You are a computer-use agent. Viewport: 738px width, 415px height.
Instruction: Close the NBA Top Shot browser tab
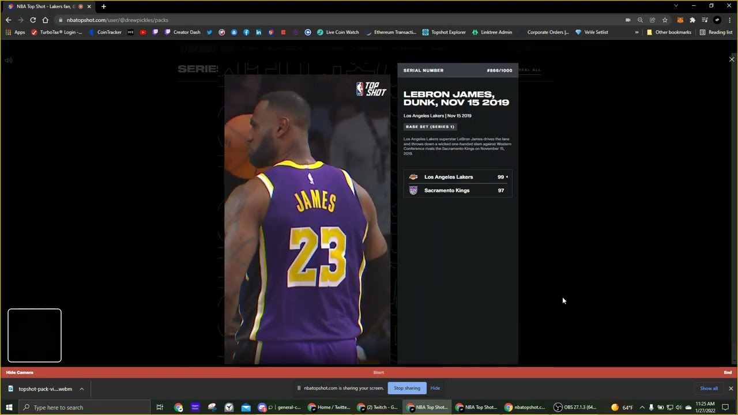[x=89, y=6]
